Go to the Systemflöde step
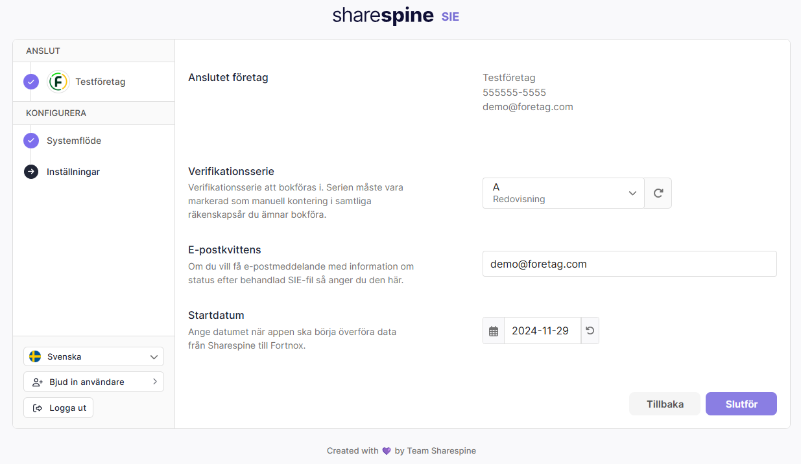801x464 pixels. point(74,141)
